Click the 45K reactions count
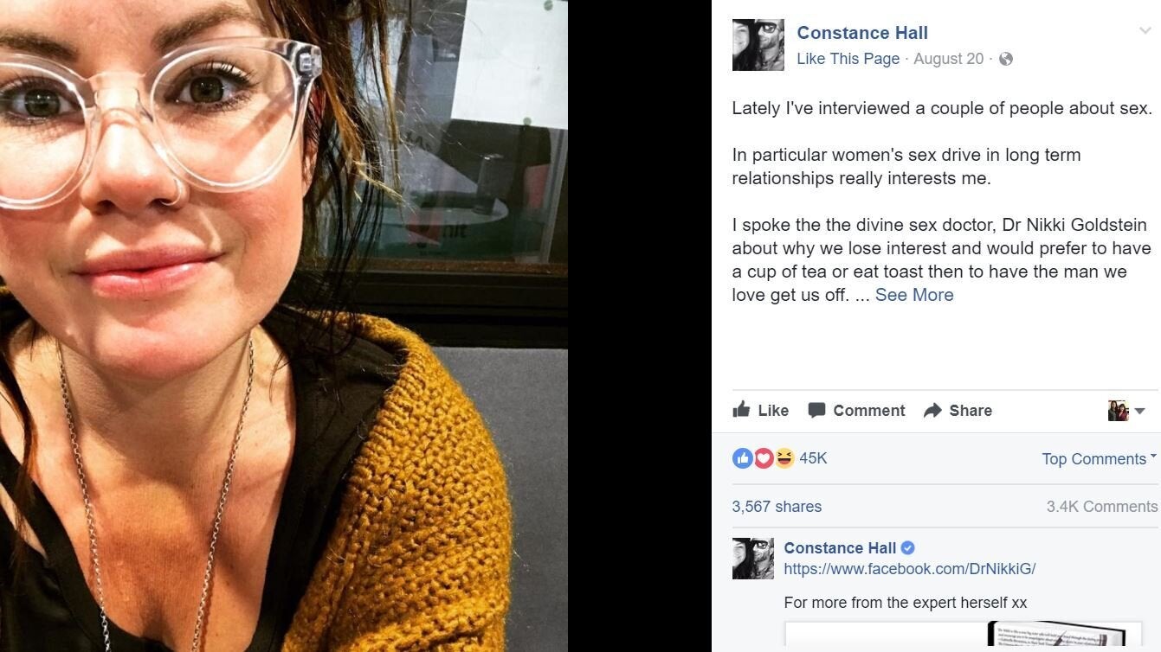The image size is (1161, 652). point(813,458)
